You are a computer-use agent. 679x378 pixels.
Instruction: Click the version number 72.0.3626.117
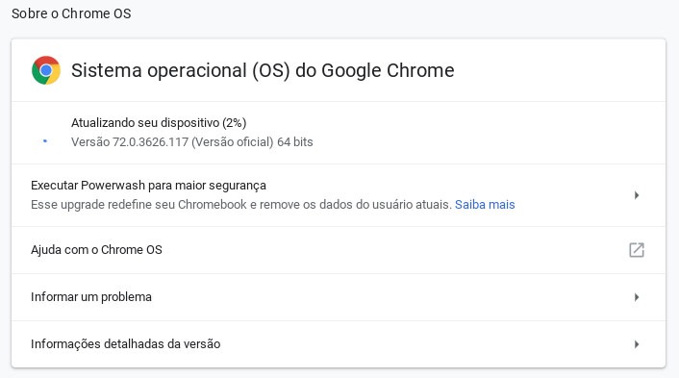pyautogui.click(x=150, y=142)
